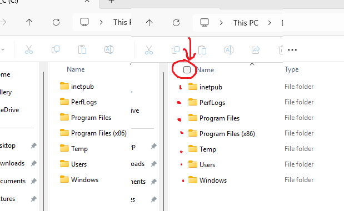This screenshot has height=211, width=344.
Task: Open OneDrive in the left sidebar
Action: point(9,110)
